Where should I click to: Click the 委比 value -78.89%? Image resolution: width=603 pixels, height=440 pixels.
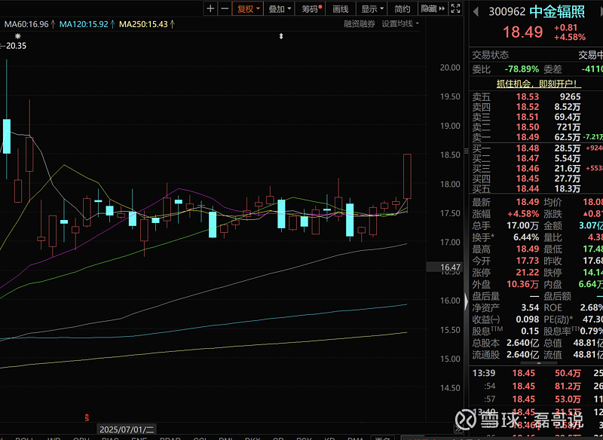click(522, 69)
